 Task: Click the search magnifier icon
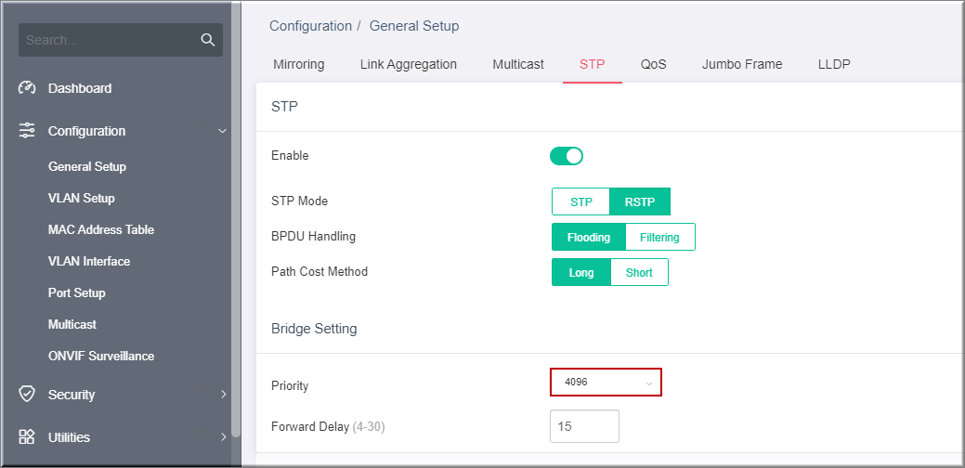(207, 40)
